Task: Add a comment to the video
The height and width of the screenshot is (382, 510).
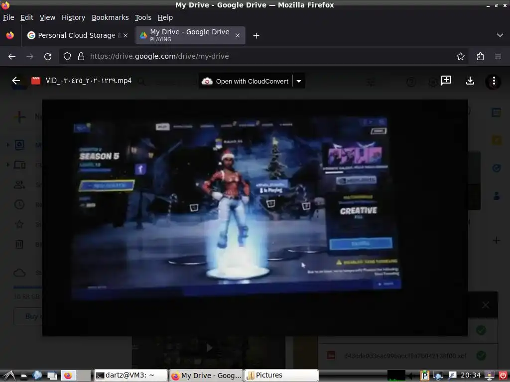Action: 446,80
